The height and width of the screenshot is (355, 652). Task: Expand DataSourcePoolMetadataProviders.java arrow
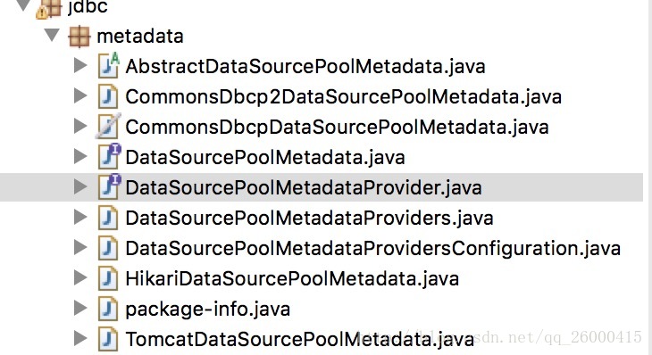80,217
